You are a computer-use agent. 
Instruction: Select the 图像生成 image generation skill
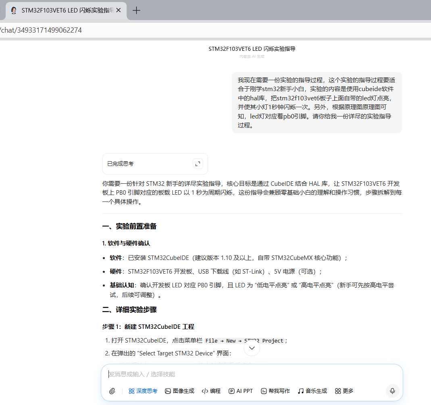pyautogui.click(x=179, y=391)
